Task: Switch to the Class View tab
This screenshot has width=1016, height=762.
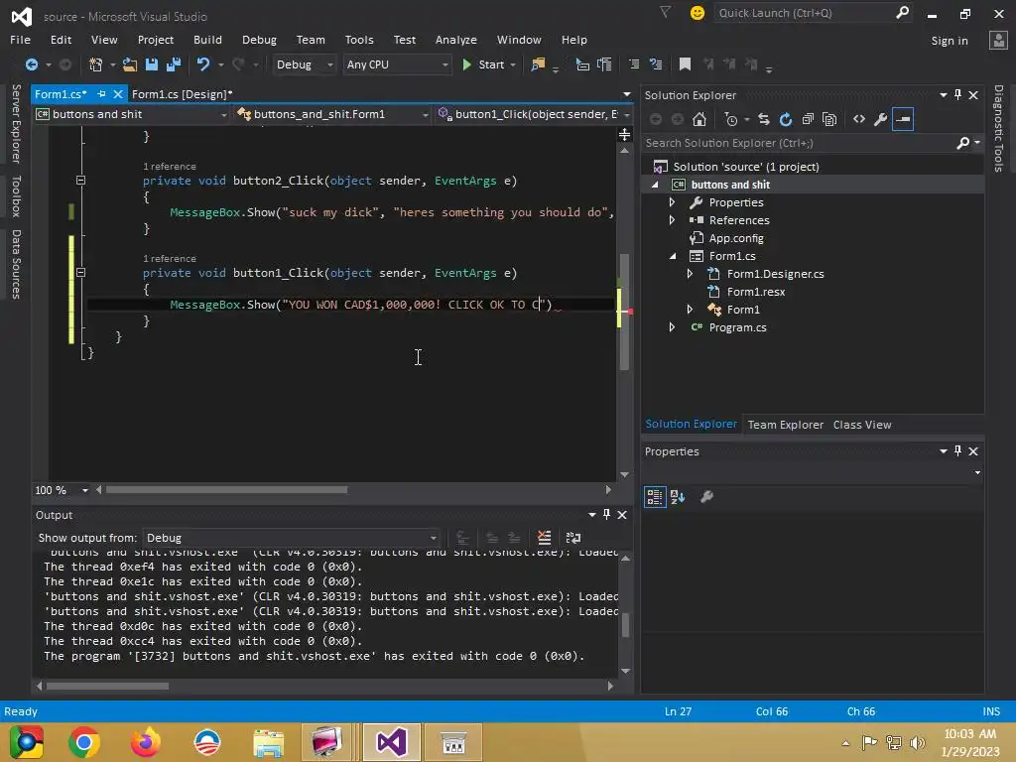Action: click(x=862, y=425)
